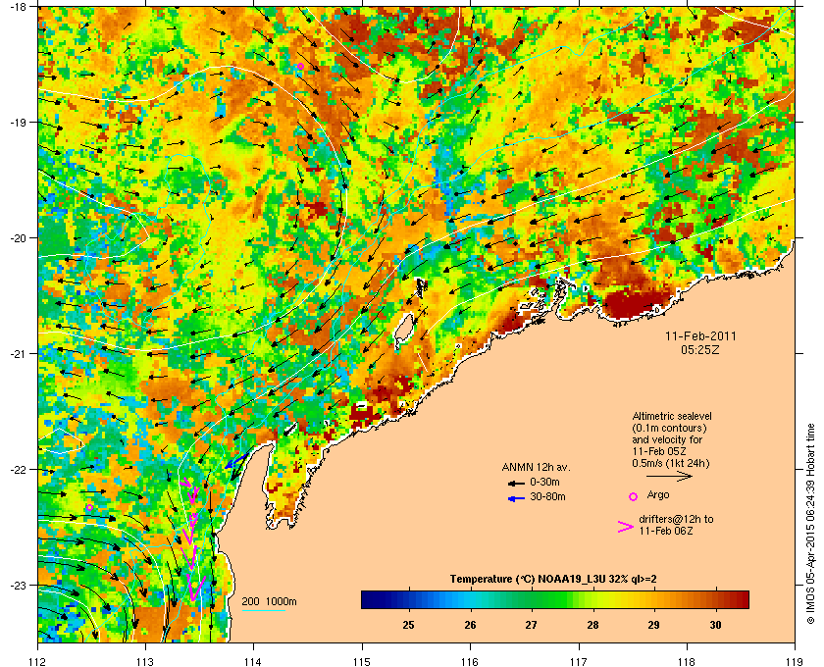Click the orange colorbar section above 29

pos(655,599)
